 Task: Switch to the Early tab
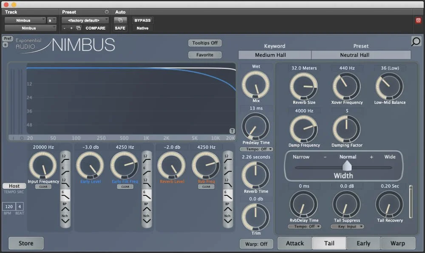(x=363, y=243)
